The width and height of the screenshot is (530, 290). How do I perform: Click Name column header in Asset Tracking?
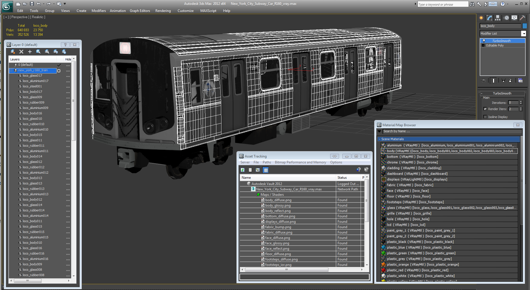click(288, 178)
